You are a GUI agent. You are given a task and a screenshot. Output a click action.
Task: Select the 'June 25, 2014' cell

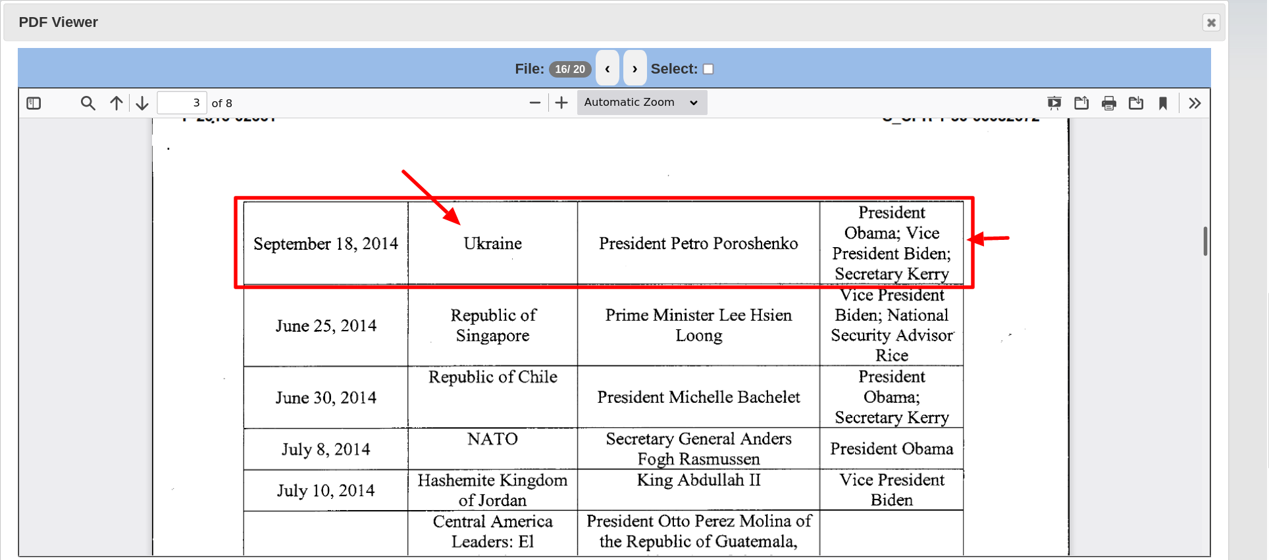(x=326, y=325)
